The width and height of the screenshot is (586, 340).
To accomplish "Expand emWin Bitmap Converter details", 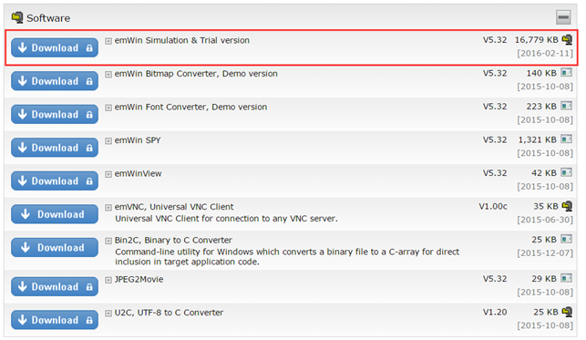I will pos(108,74).
